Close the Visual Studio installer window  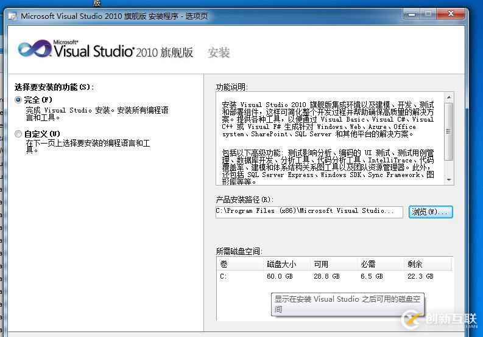click(451, 14)
